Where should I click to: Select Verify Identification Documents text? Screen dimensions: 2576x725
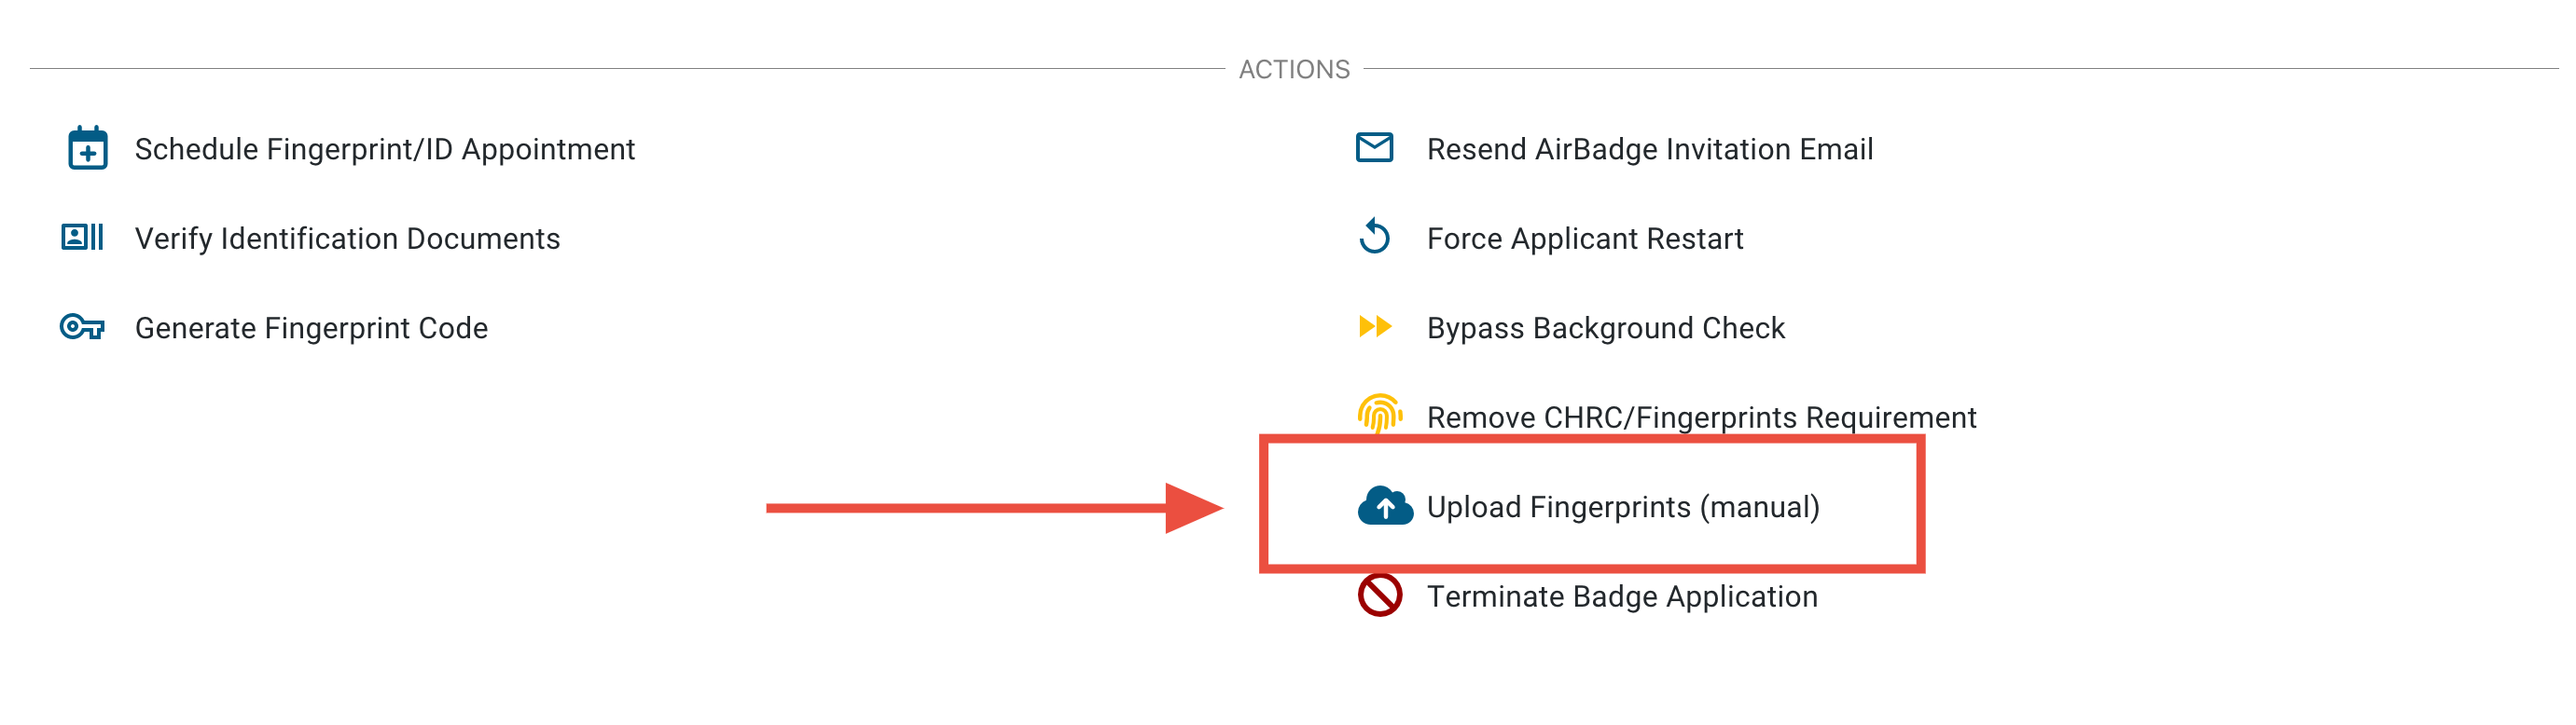pyautogui.click(x=347, y=239)
